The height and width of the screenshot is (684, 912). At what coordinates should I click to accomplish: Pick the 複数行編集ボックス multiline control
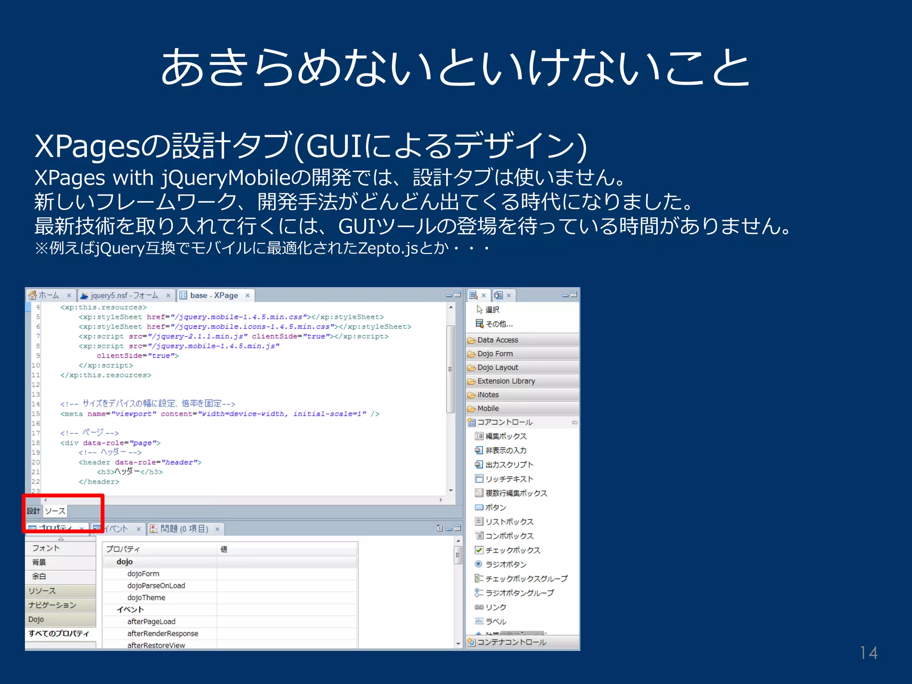tap(511, 493)
